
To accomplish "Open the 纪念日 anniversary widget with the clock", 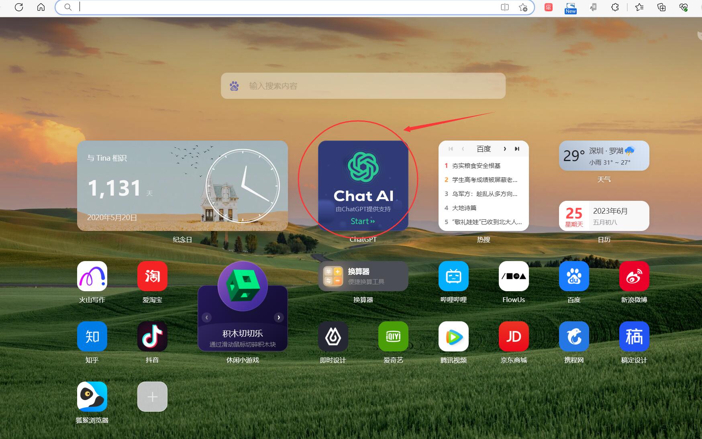I will (x=182, y=186).
